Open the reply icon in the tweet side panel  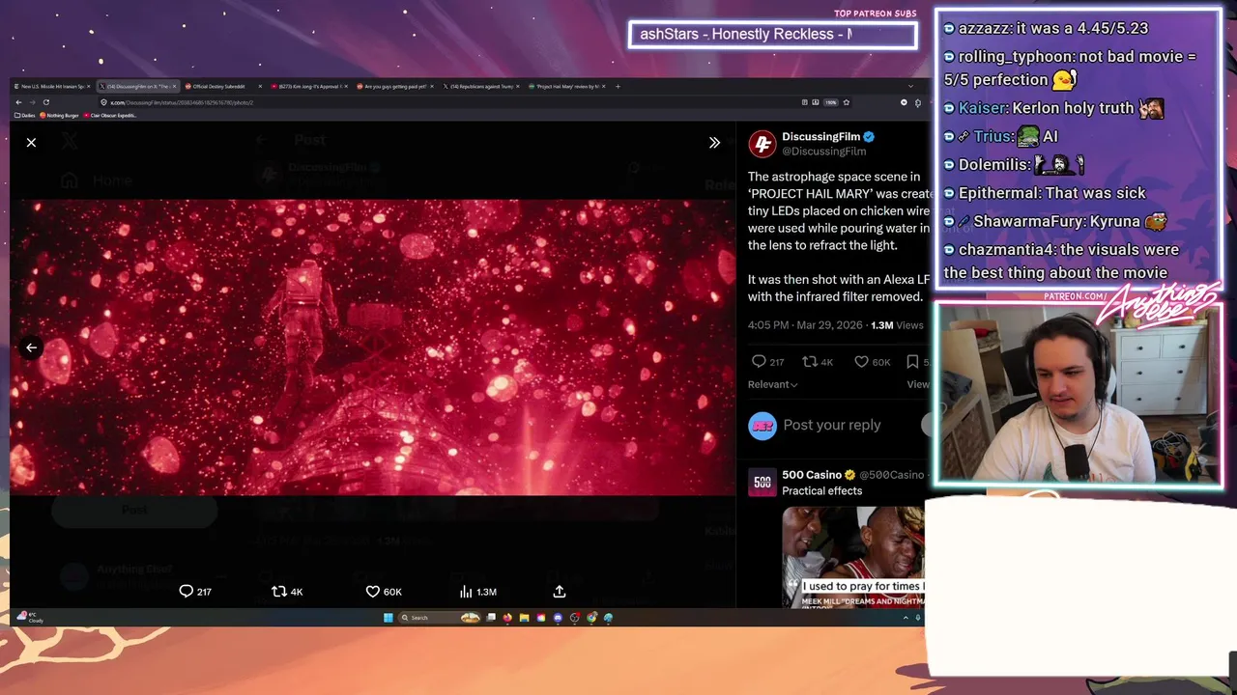(759, 361)
